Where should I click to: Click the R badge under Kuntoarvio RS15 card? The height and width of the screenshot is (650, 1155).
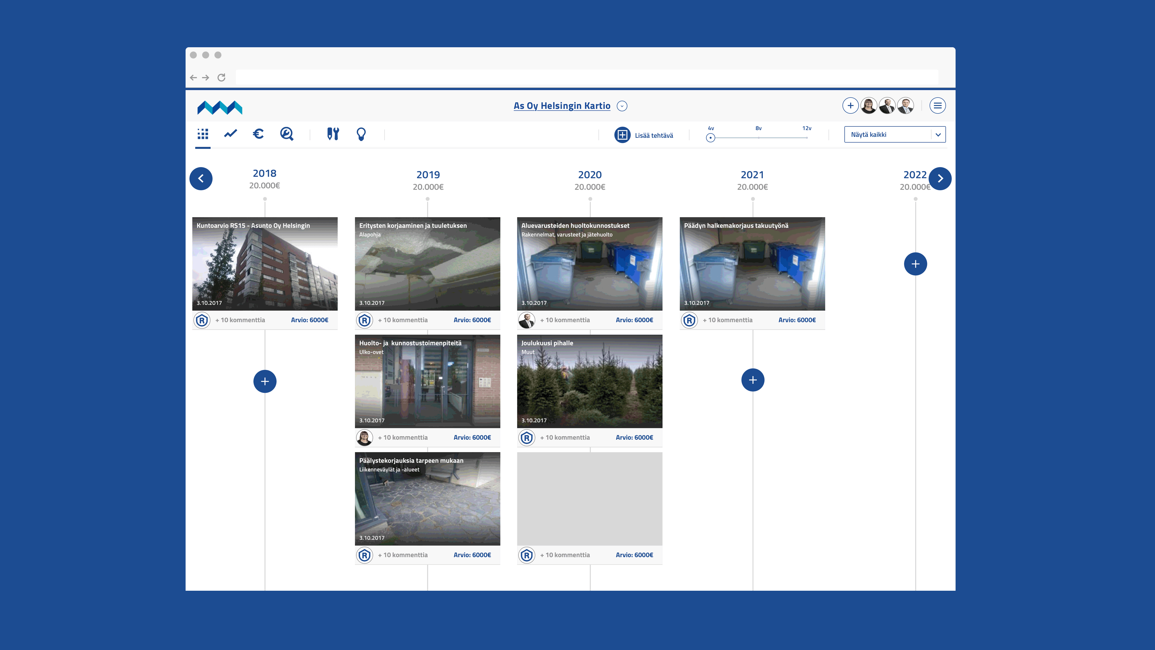(202, 320)
